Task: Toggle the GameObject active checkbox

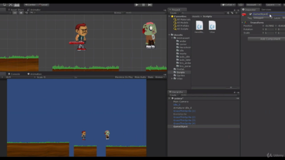Action: 250,14
